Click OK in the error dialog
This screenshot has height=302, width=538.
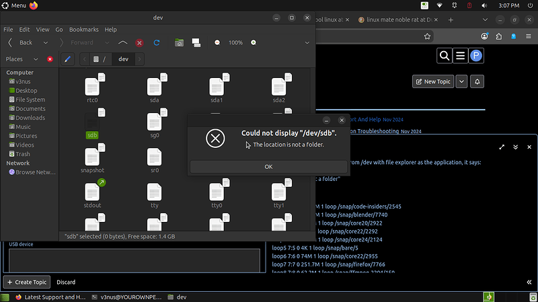pos(268,167)
